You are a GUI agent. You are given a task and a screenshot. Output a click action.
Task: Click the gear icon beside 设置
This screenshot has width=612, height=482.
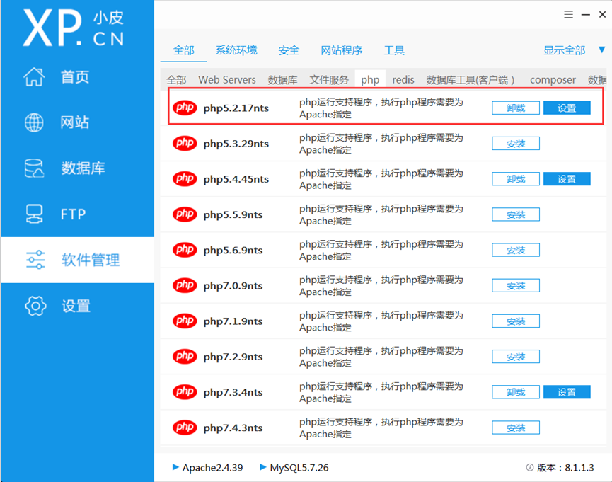35,306
